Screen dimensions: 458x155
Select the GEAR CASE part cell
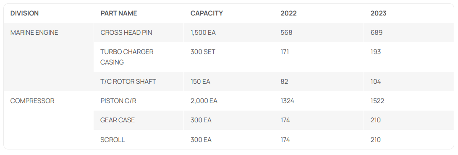139,120
